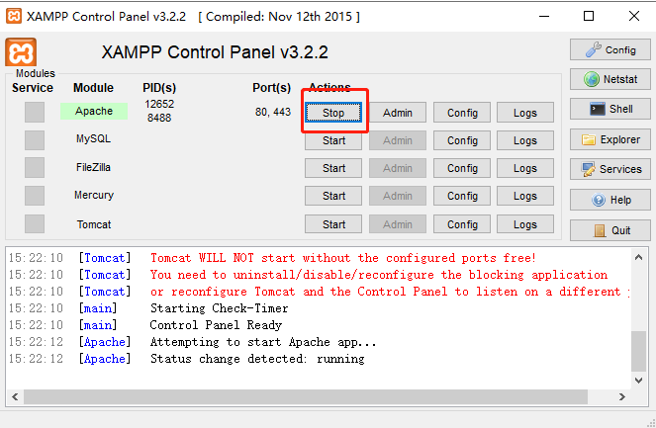The width and height of the screenshot is (656, 428).
Task: Open Explorer via the folder icon
Action: click(610, 139)
